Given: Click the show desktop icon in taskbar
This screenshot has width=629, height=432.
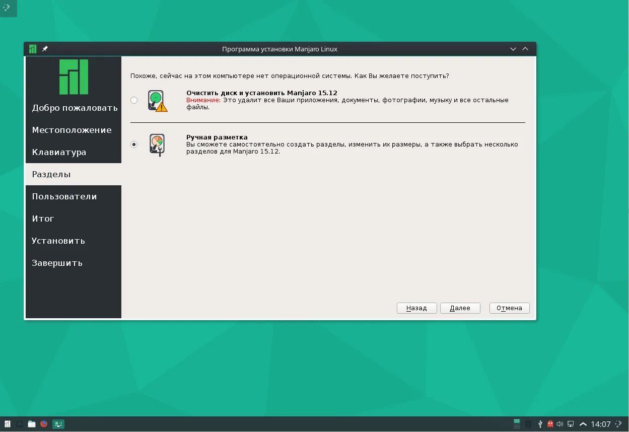Looking at the screenshot, I should [20, 424].
